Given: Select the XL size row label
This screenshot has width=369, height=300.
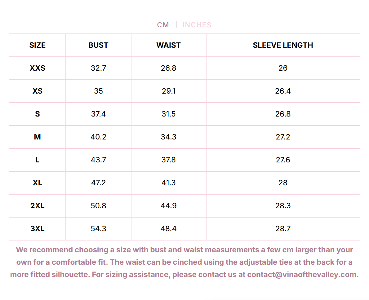Looking at the screenshot, I should [x=38, y=183].
